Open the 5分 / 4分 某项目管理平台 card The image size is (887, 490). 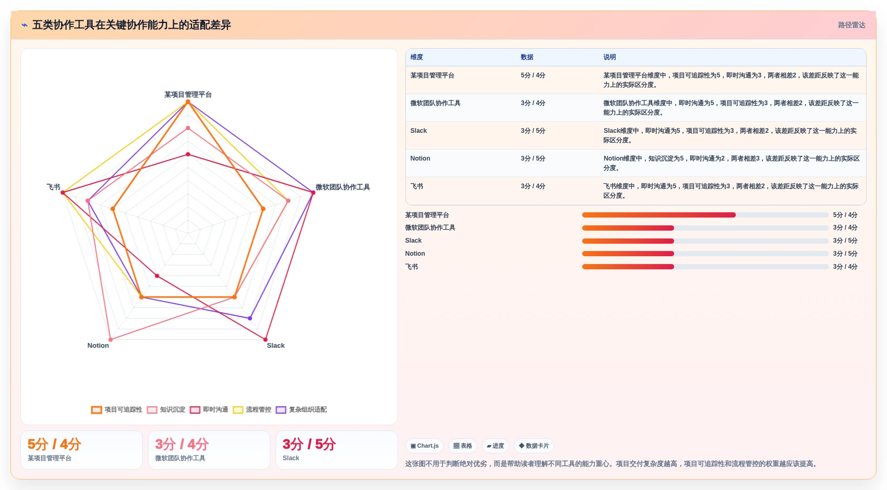click(x=82, y=450)
